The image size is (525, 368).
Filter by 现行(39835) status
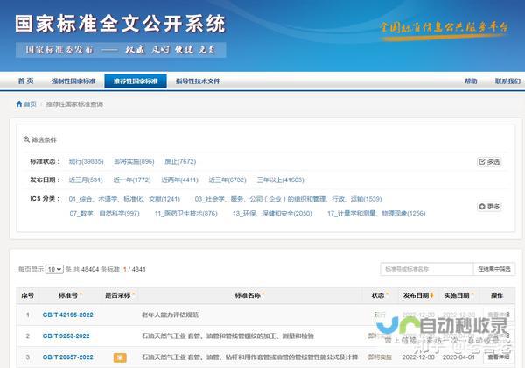click(86, 161)
